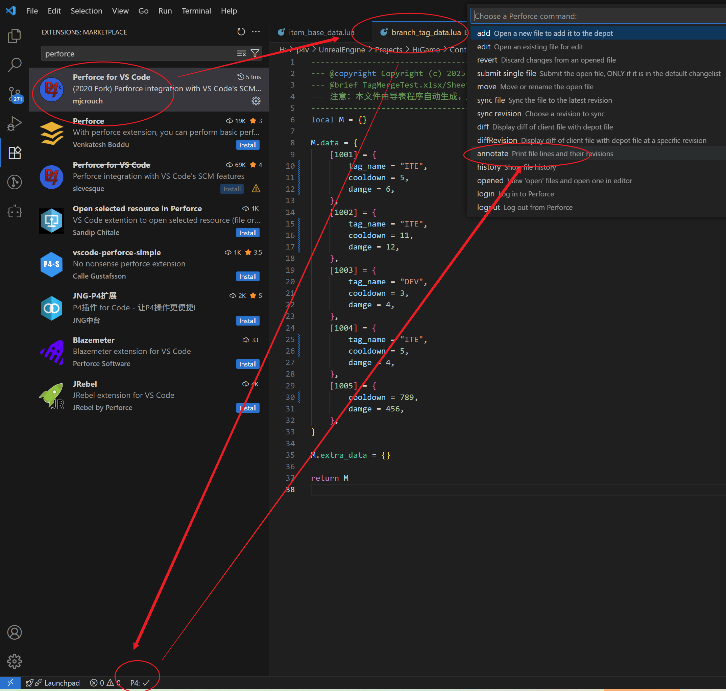Install the vscode-perforce-simple extension
This screenshot has width=726, height=691.
pyautogui.click(x=247, y=276)
